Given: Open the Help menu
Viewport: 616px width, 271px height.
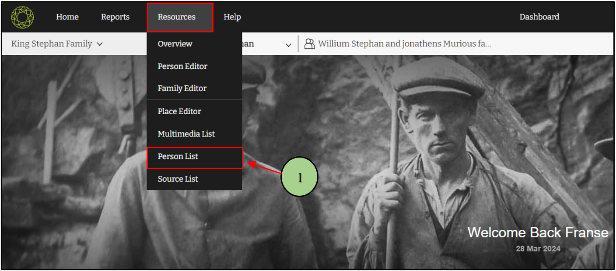Looking at the screenshot, I should coord(232,17).
